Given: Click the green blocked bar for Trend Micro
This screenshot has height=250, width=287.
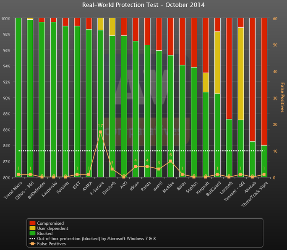Looking at the screenshot, I should point(18,97).
